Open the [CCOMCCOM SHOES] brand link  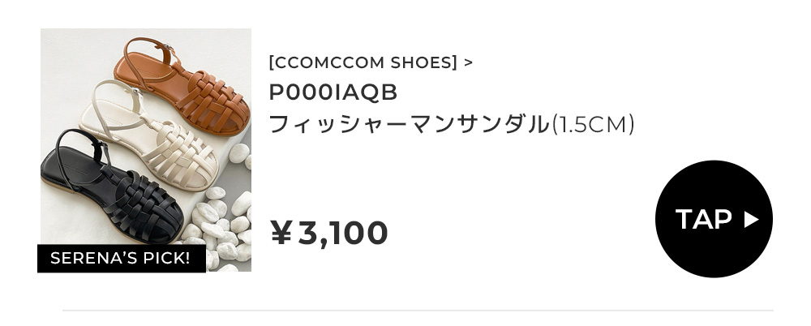coord(363,62)
